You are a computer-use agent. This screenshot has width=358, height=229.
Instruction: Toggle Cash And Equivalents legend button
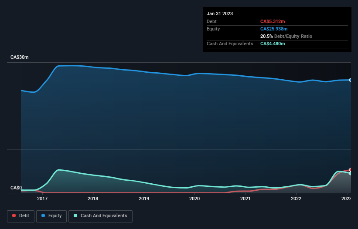click(x=100, y=216)
